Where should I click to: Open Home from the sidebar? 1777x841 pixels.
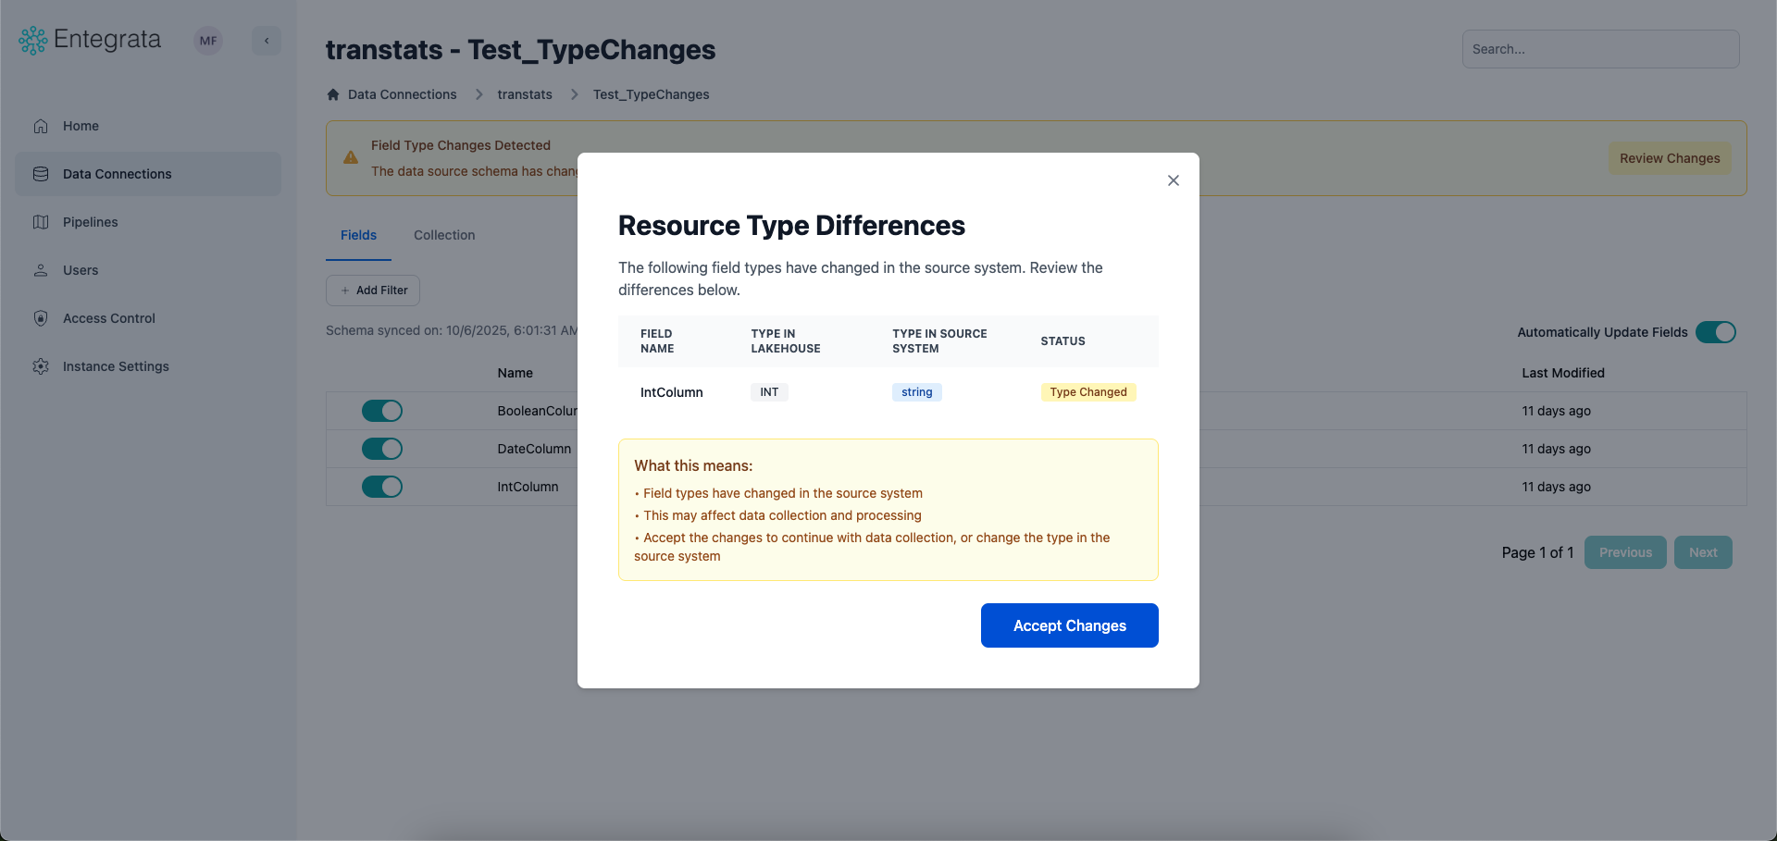[81, 126]
